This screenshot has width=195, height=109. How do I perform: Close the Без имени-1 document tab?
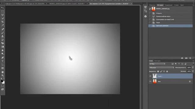pos(131,4)
